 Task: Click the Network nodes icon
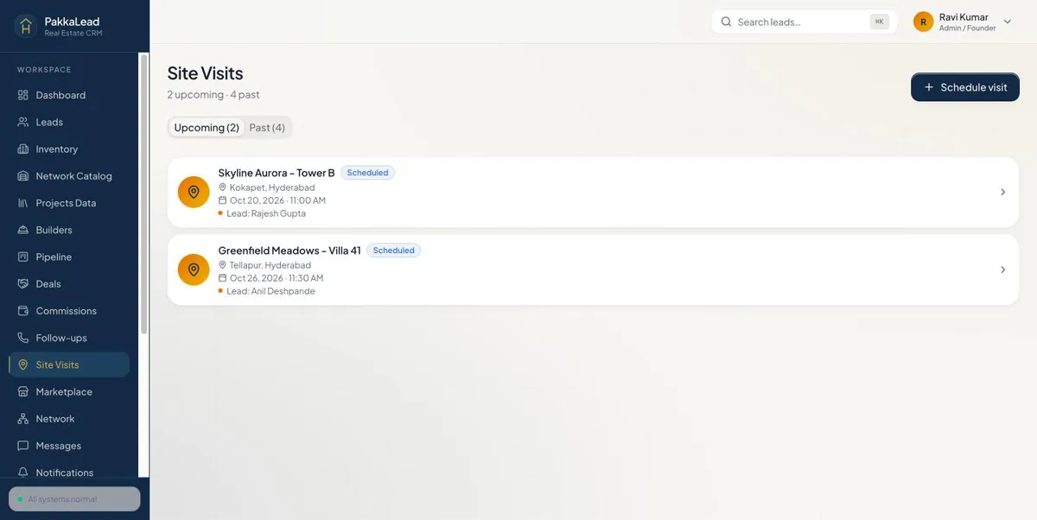(23, 419)
